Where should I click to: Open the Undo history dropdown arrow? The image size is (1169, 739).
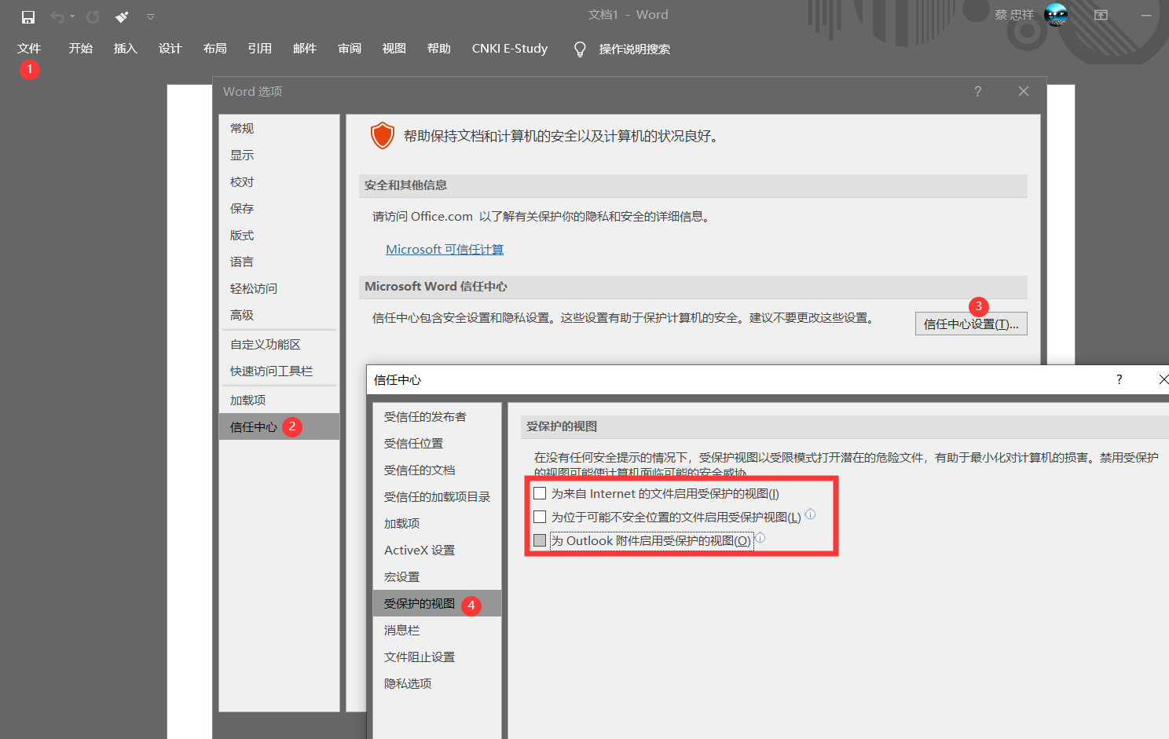point(72,16)
